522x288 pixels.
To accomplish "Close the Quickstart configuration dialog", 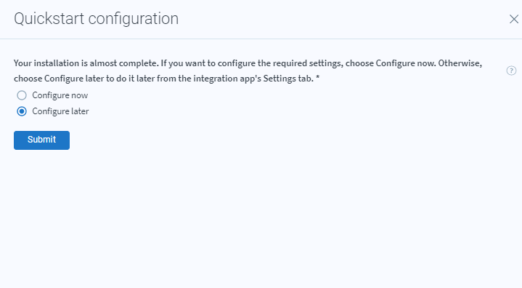I will pyautogui.click(x=514, y=19).
